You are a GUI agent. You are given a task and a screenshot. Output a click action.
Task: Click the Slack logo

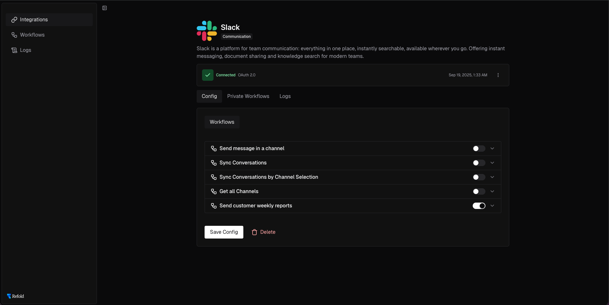pyautogui.click(x=207, y=31)
